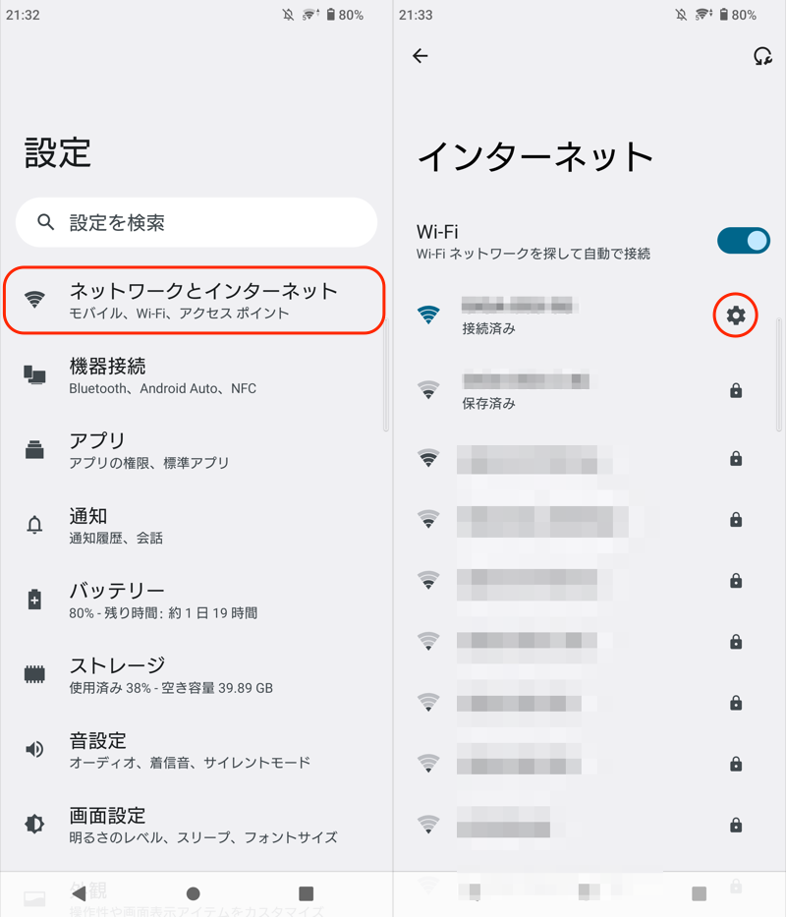
Task: Tap the bell icon next to 通知
Action: tap(35, 525)
